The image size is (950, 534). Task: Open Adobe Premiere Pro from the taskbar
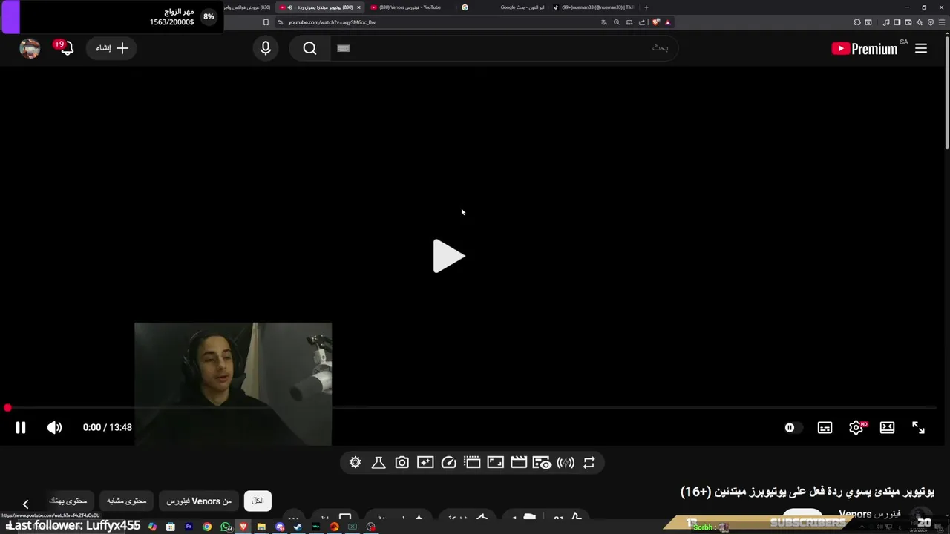tap(189, 527)
